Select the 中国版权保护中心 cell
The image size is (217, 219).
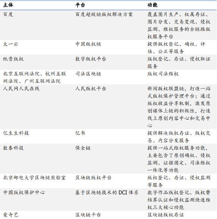[x=24, y=193]
